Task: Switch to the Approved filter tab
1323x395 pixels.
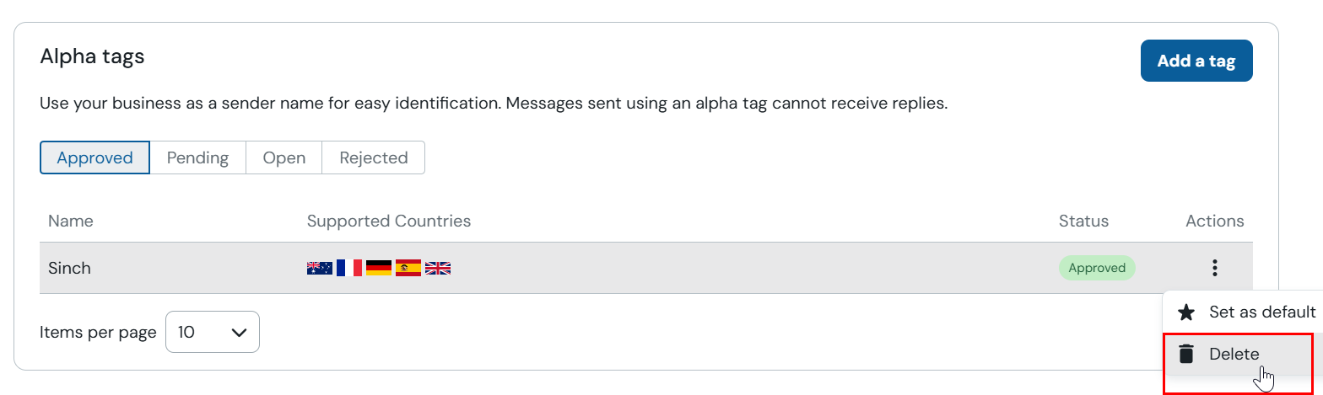Action: (94, 157)
